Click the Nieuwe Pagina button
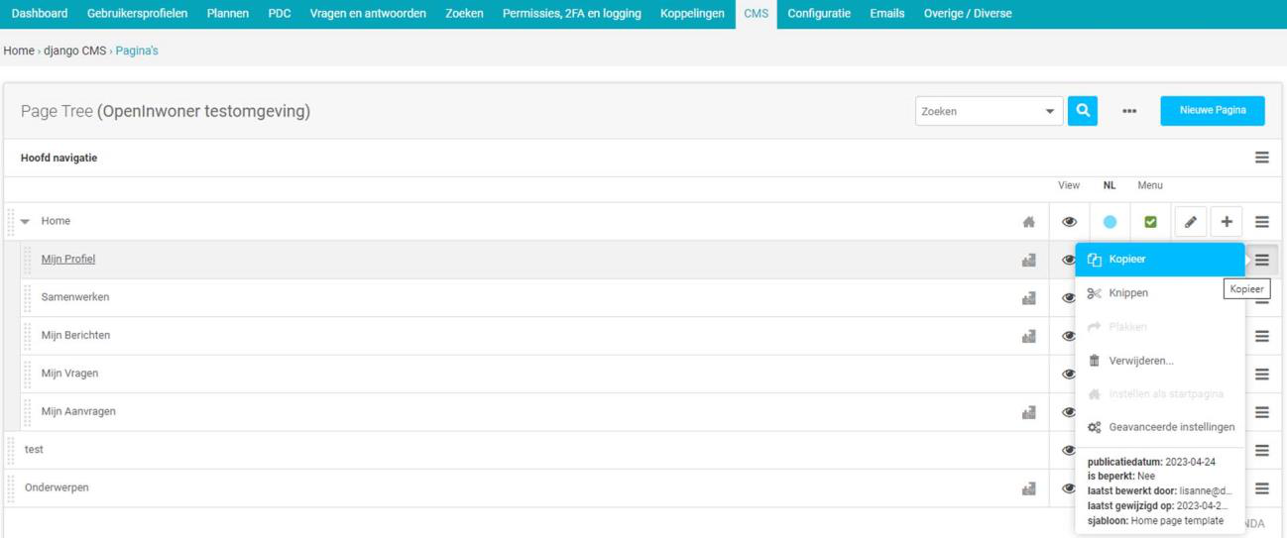The image size is (1287, 538). (x=1212, y=110)
